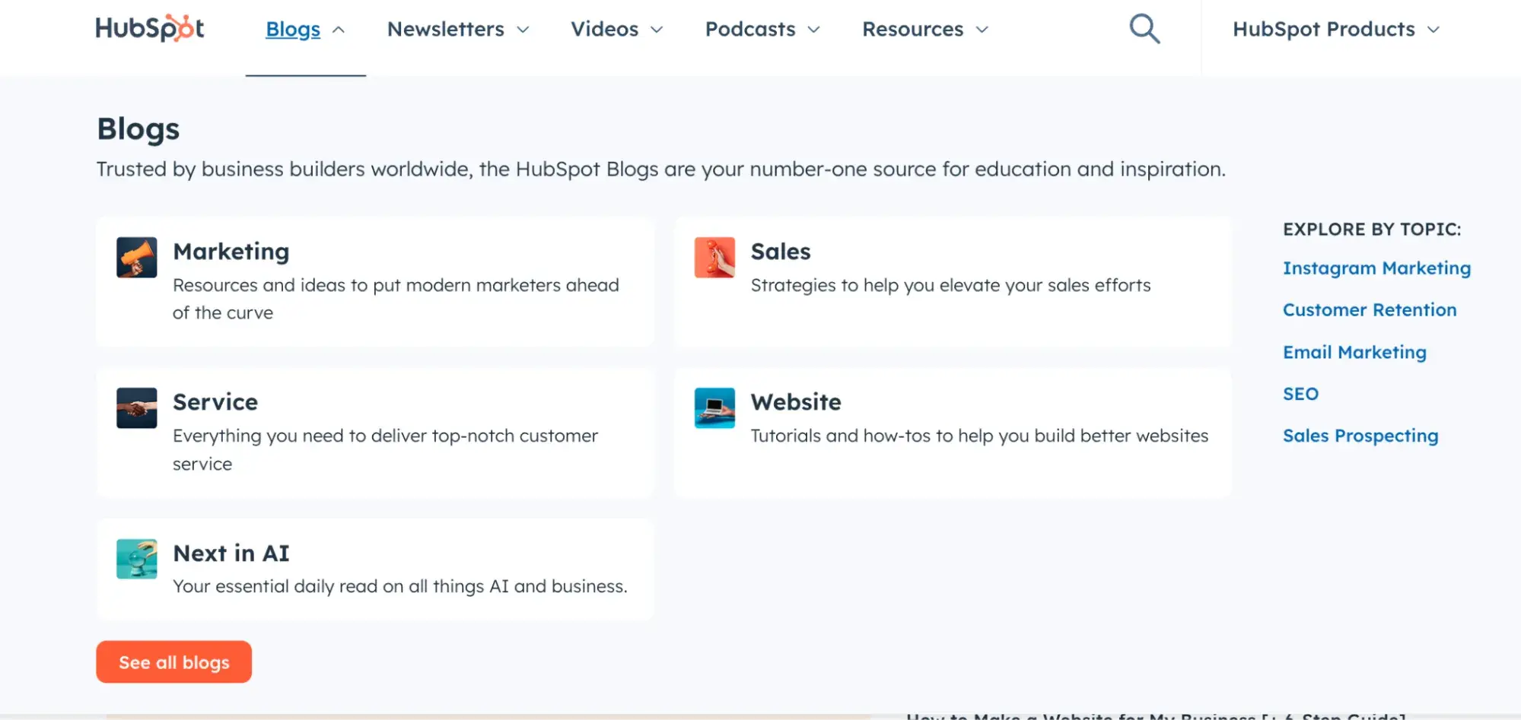Open the Email Marketing topic link
This screenshot has height=720, width=1521.
tap(1354, 352)
